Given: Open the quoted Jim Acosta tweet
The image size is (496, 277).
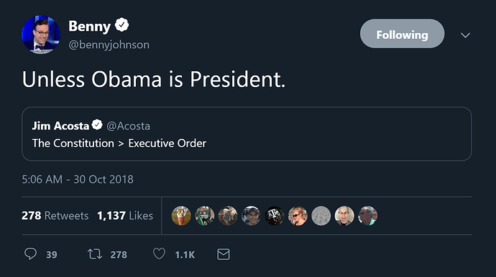Looking at the screenshot, I should [247, 134].
